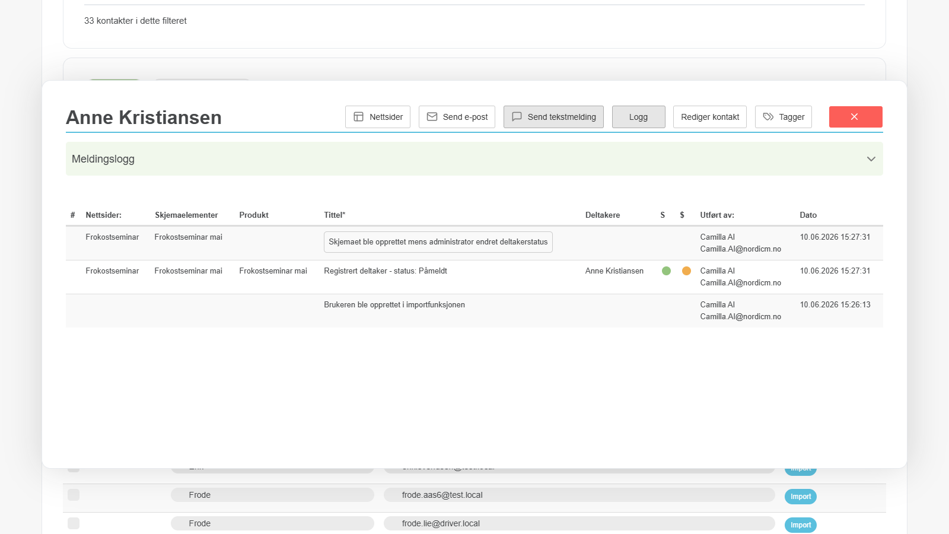This screenshot has height=534, width=949.
Task: Click the Utført av: column header
Action: 717,215
